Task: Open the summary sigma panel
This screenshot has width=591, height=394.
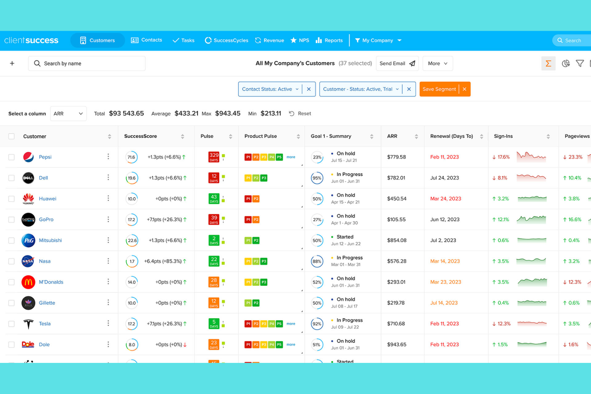Action: tap(548, 63)
